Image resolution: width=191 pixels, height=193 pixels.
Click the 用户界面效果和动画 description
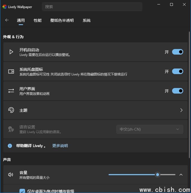[x=35, y=94]
